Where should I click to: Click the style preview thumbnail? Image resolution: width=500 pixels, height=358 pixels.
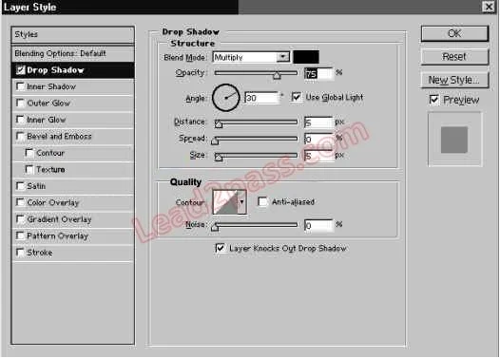pos(454,140)
